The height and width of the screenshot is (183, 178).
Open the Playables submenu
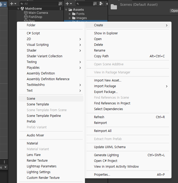click(x=51, y=68)
